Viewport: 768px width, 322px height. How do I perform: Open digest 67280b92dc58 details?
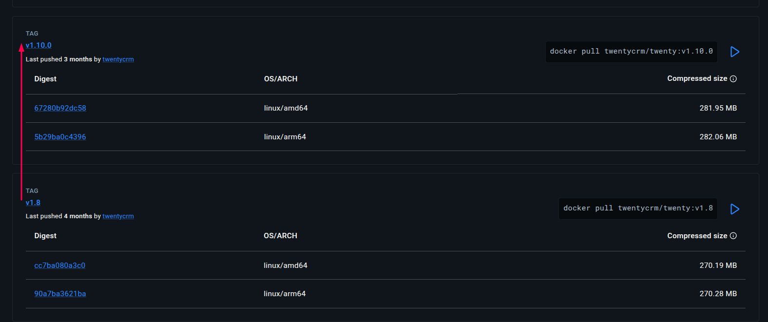coord(60,108)
